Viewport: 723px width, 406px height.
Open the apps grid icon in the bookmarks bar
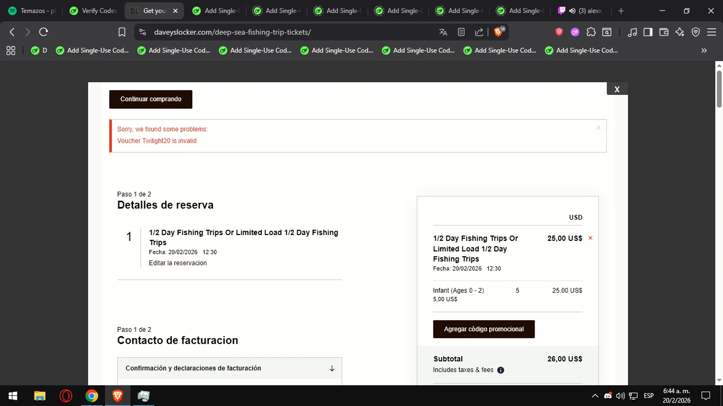pos(11,51)
